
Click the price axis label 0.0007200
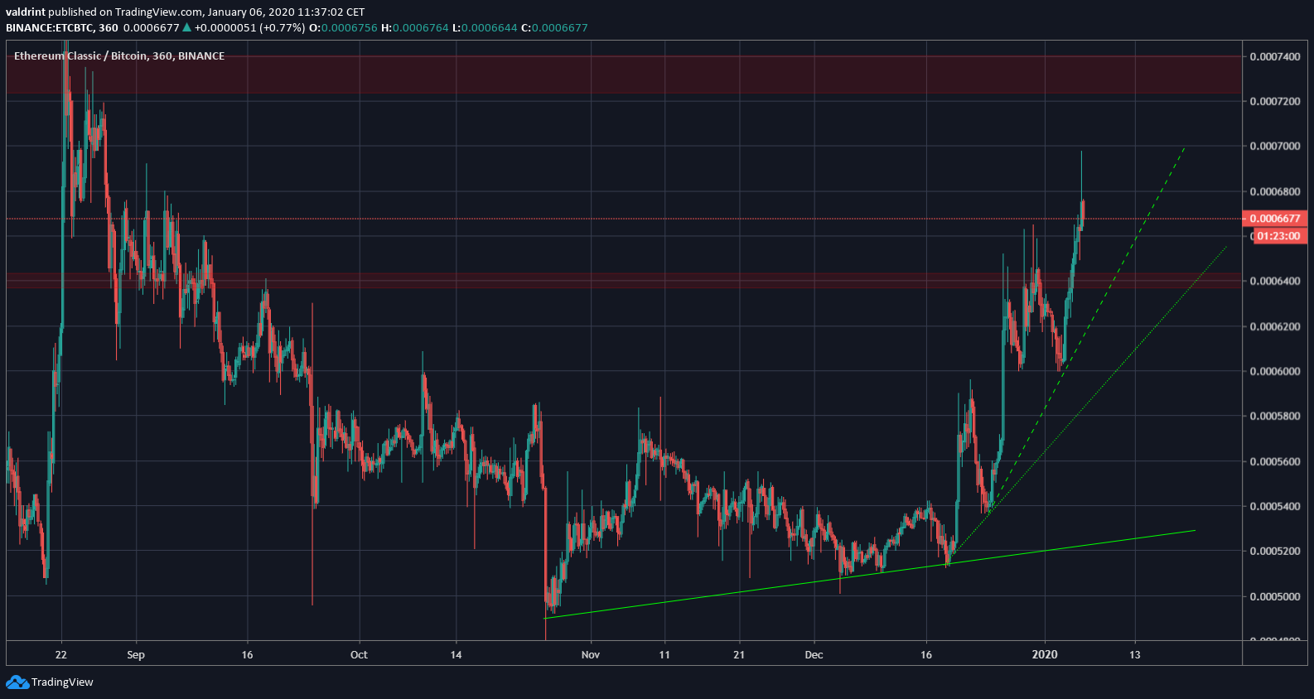1275,101
